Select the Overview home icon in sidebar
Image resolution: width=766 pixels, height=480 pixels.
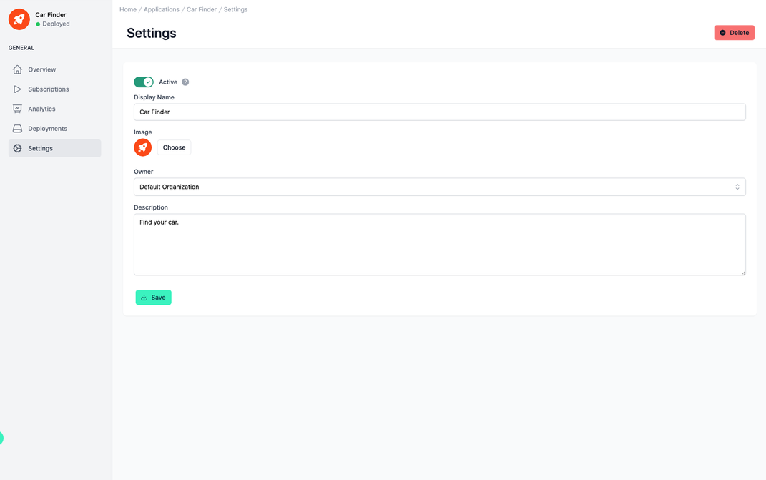17,69
